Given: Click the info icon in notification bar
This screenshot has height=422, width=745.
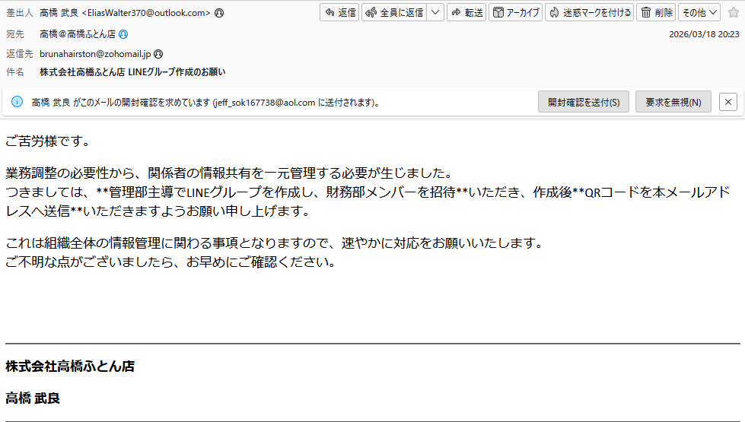Looking at the screenshot, I should [x=17, y=102].
